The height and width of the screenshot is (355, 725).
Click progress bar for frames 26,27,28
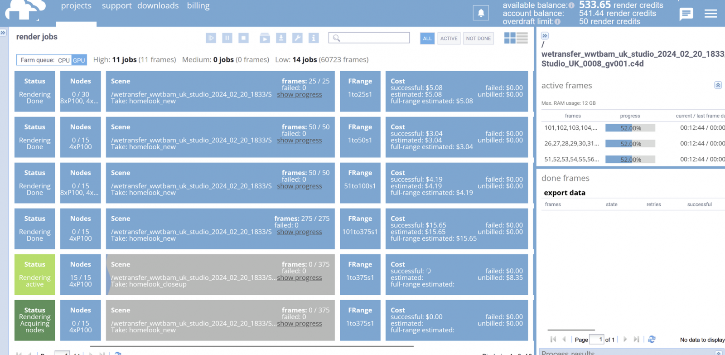630,144
